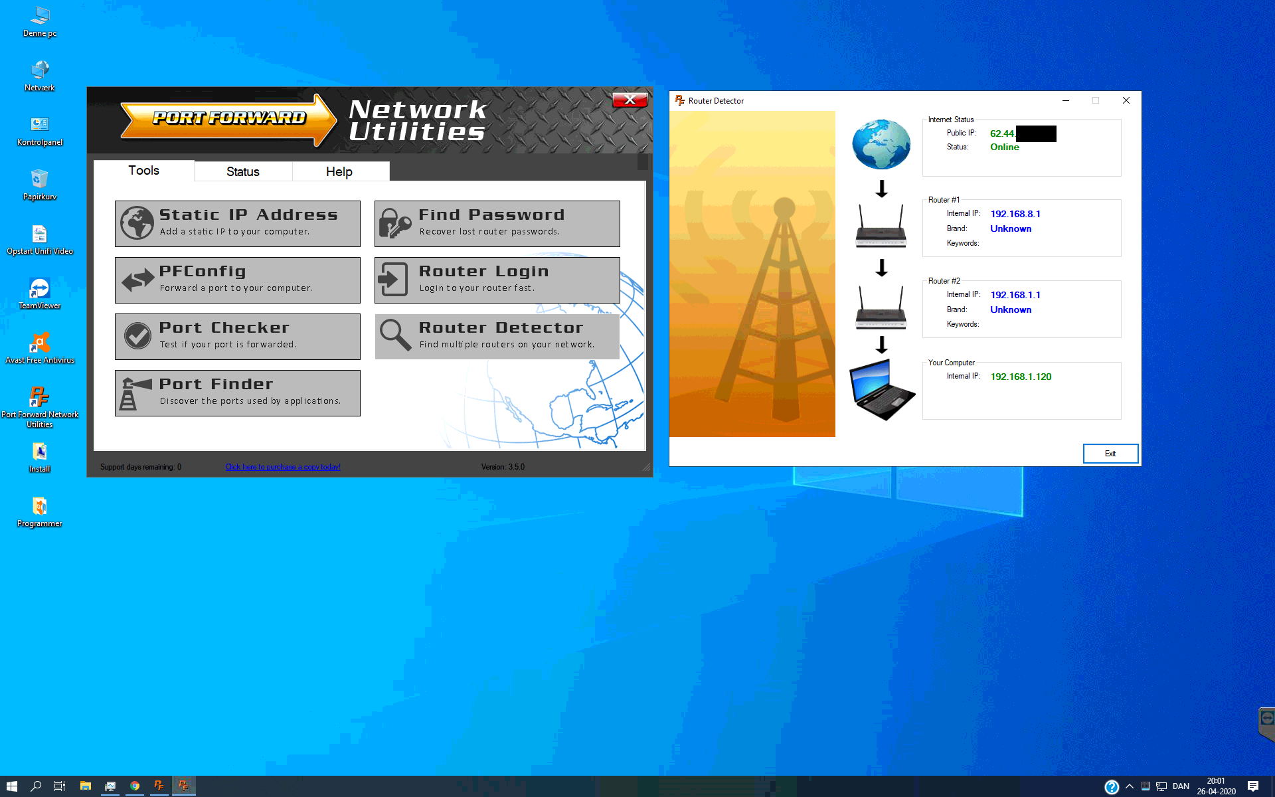Click the Support days remaining: 0 text
Screen dimensions: 1275x797
click(141, 467)
